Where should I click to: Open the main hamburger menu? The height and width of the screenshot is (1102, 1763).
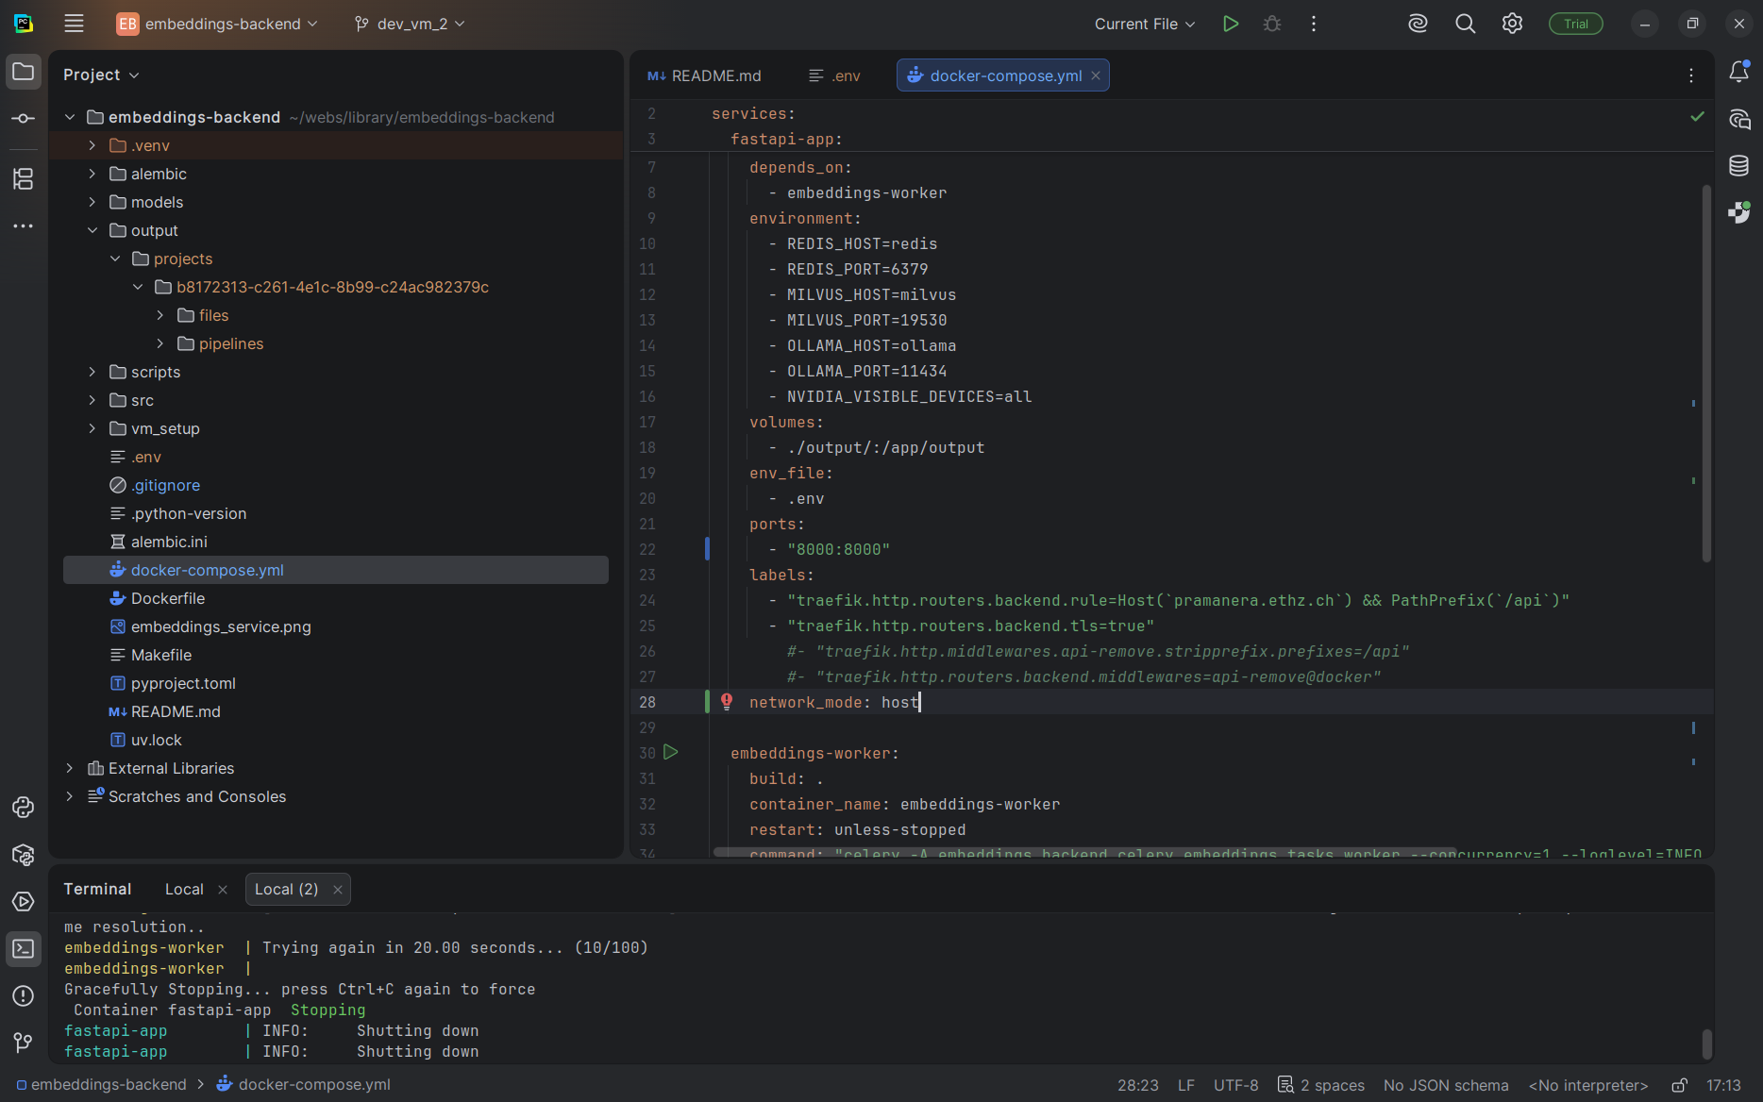pyautogui.click(x=74, y=24)
